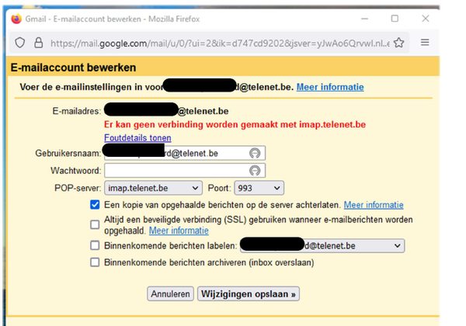
Task: Click 'Meer informatie' link in header line
Action: pyautogui.click(x=330, y=86)
